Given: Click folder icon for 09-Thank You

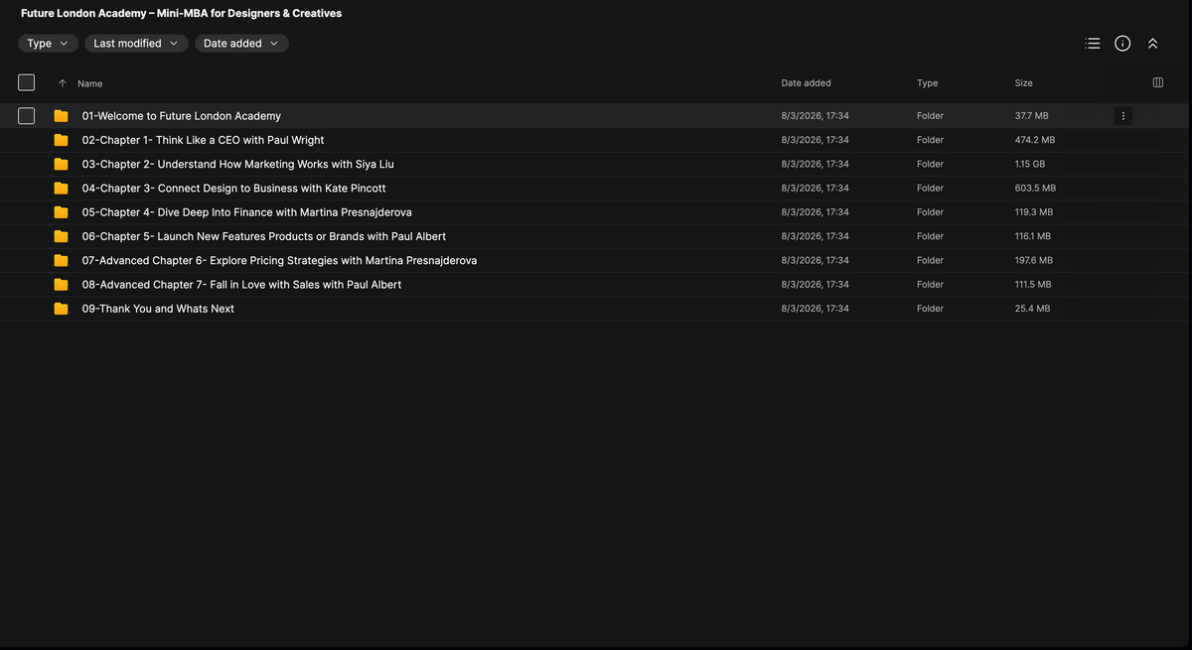Looking at the screenshot, I should [x=61, y=309].
